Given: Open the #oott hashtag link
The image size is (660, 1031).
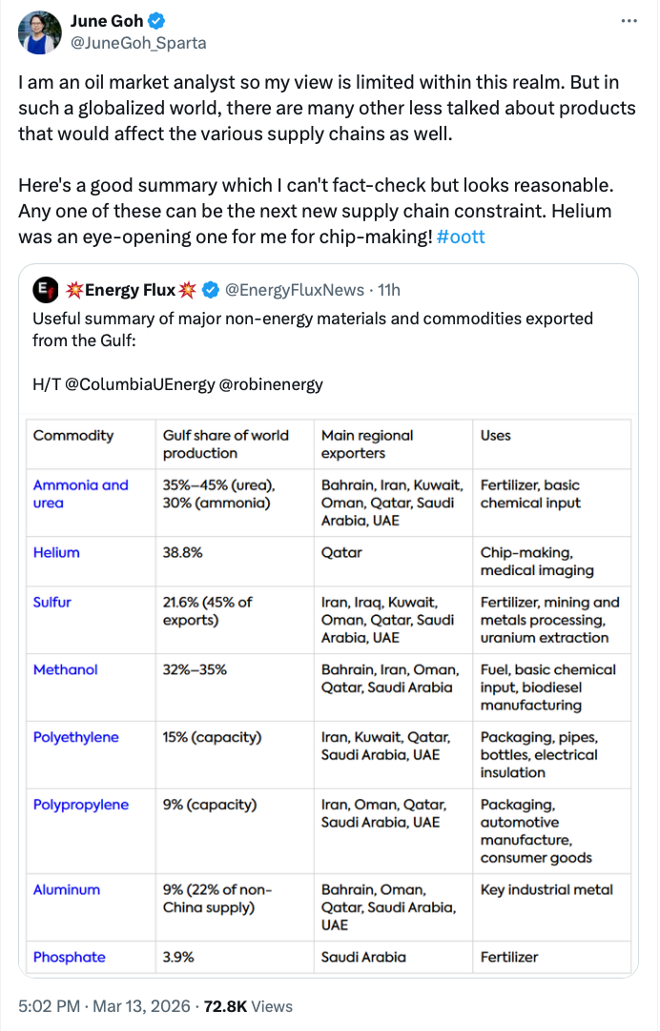Looking at the screenshot, I should (461, 236).
